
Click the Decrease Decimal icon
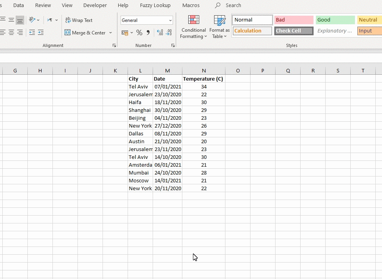tap(169, 33)
